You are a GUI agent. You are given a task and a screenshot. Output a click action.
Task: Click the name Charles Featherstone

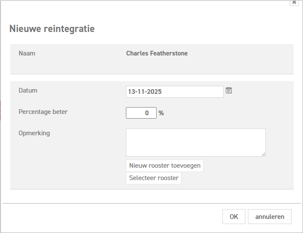click(157, 53)
